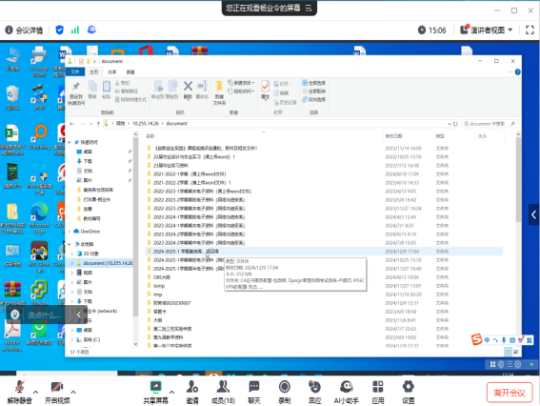Expand the 演讲者视图 view dropdown
Image resolution: width=540 pixels, height=406 pixels.
[x=487, y=30]
